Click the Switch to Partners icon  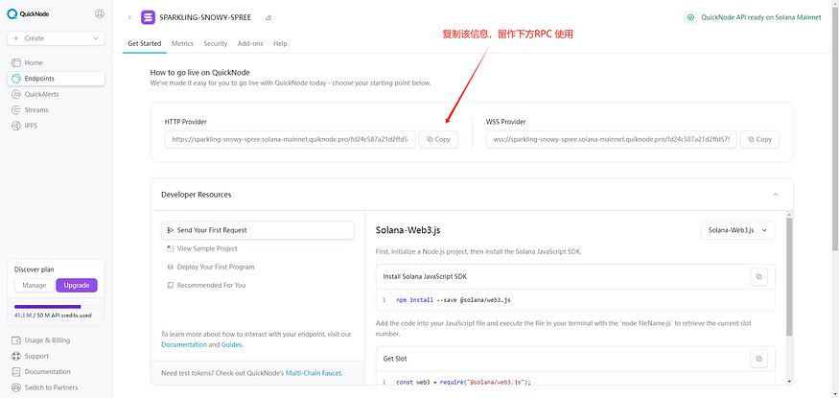click(x=16, y=387)
